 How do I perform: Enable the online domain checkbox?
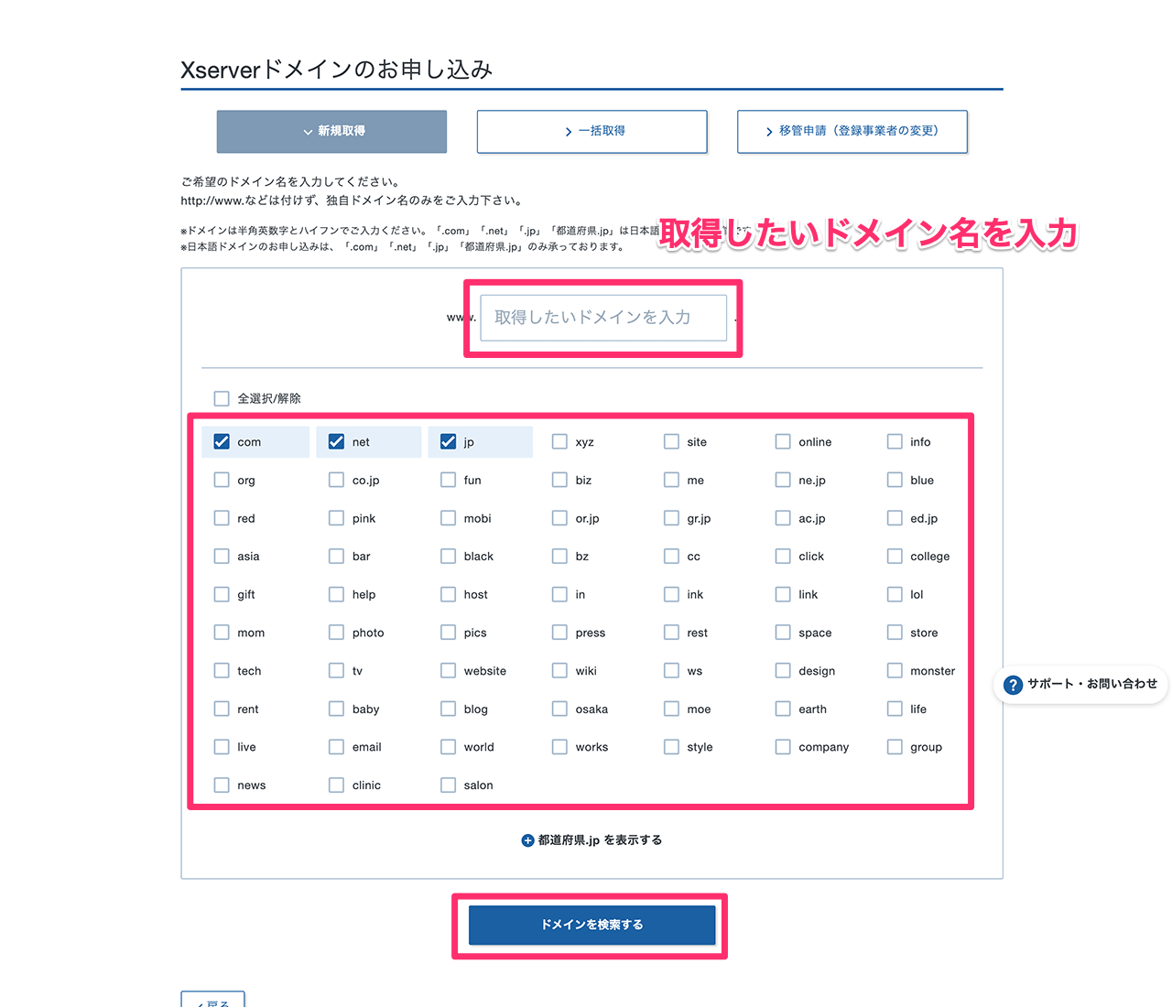click(783, 441)
